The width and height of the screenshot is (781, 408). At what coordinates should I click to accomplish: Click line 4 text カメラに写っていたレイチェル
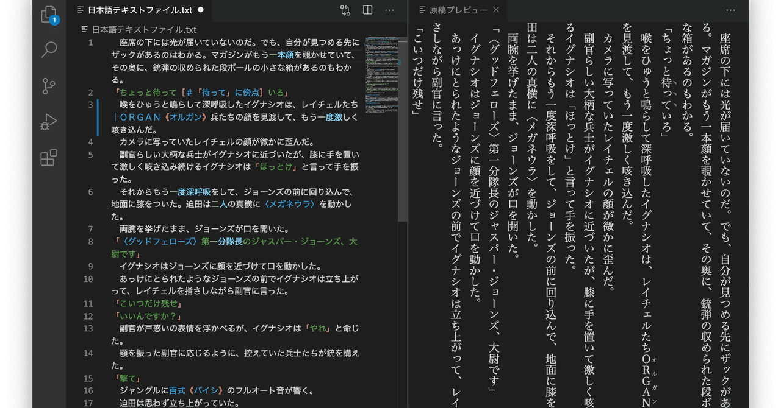[177, 142]
